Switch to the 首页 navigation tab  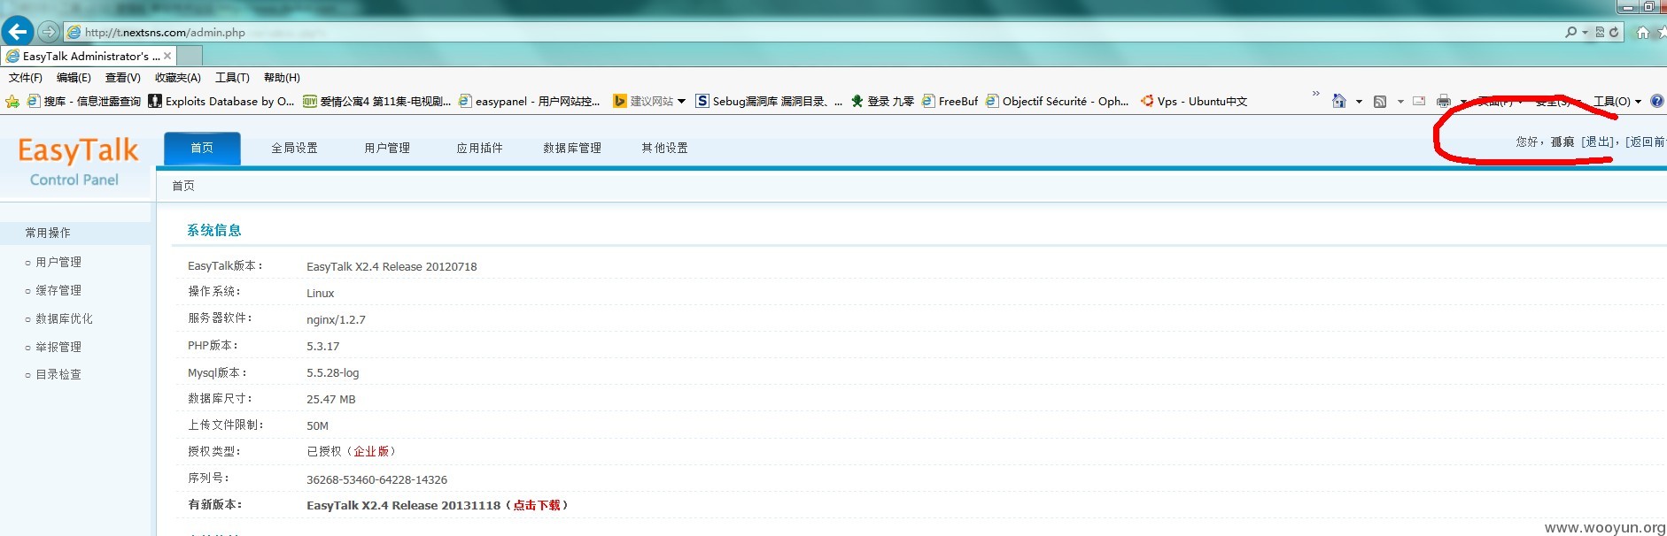tap(202, 148)
